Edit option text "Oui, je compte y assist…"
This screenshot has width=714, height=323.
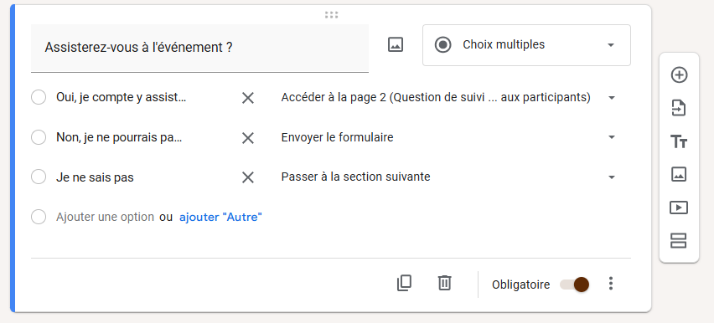122,97
